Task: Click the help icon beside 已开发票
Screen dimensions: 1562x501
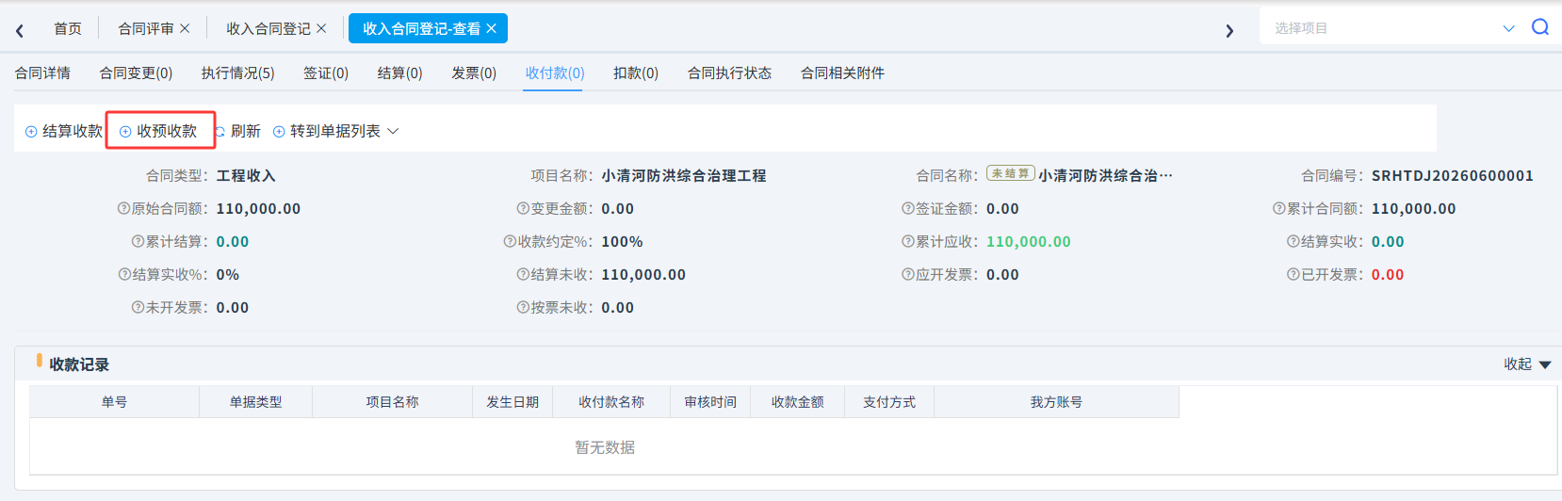Action: click(1294, 274)
